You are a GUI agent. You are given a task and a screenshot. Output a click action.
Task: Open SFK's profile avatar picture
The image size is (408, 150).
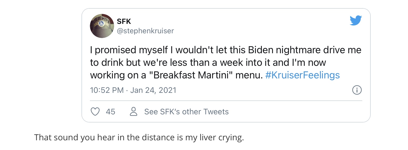[x=102, y=26]
